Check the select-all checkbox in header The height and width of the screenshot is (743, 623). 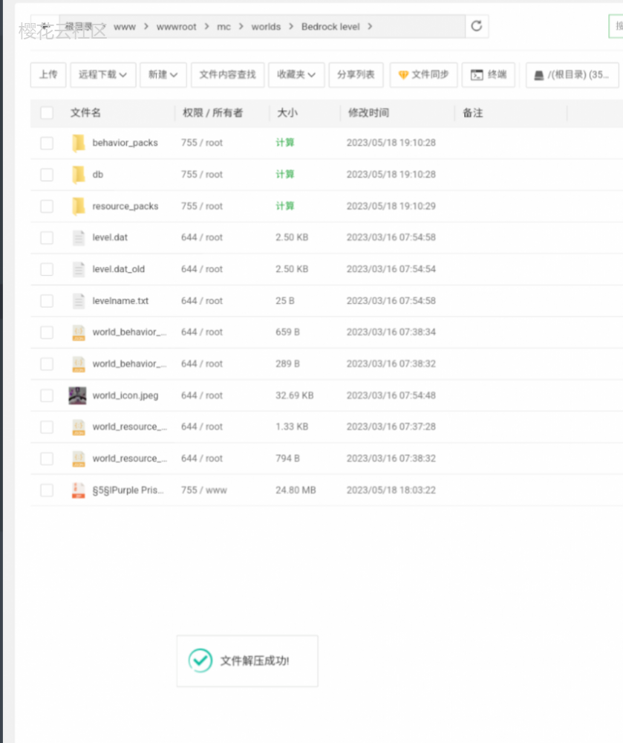(x=47, y=112)
